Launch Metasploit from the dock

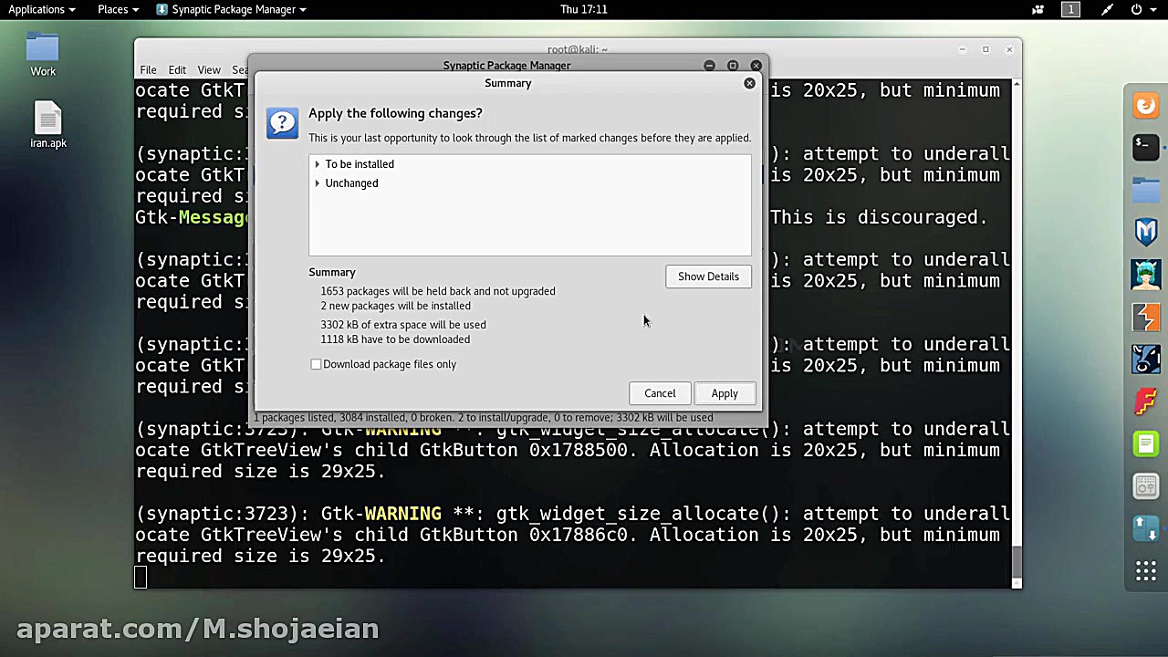[1145, 232]
